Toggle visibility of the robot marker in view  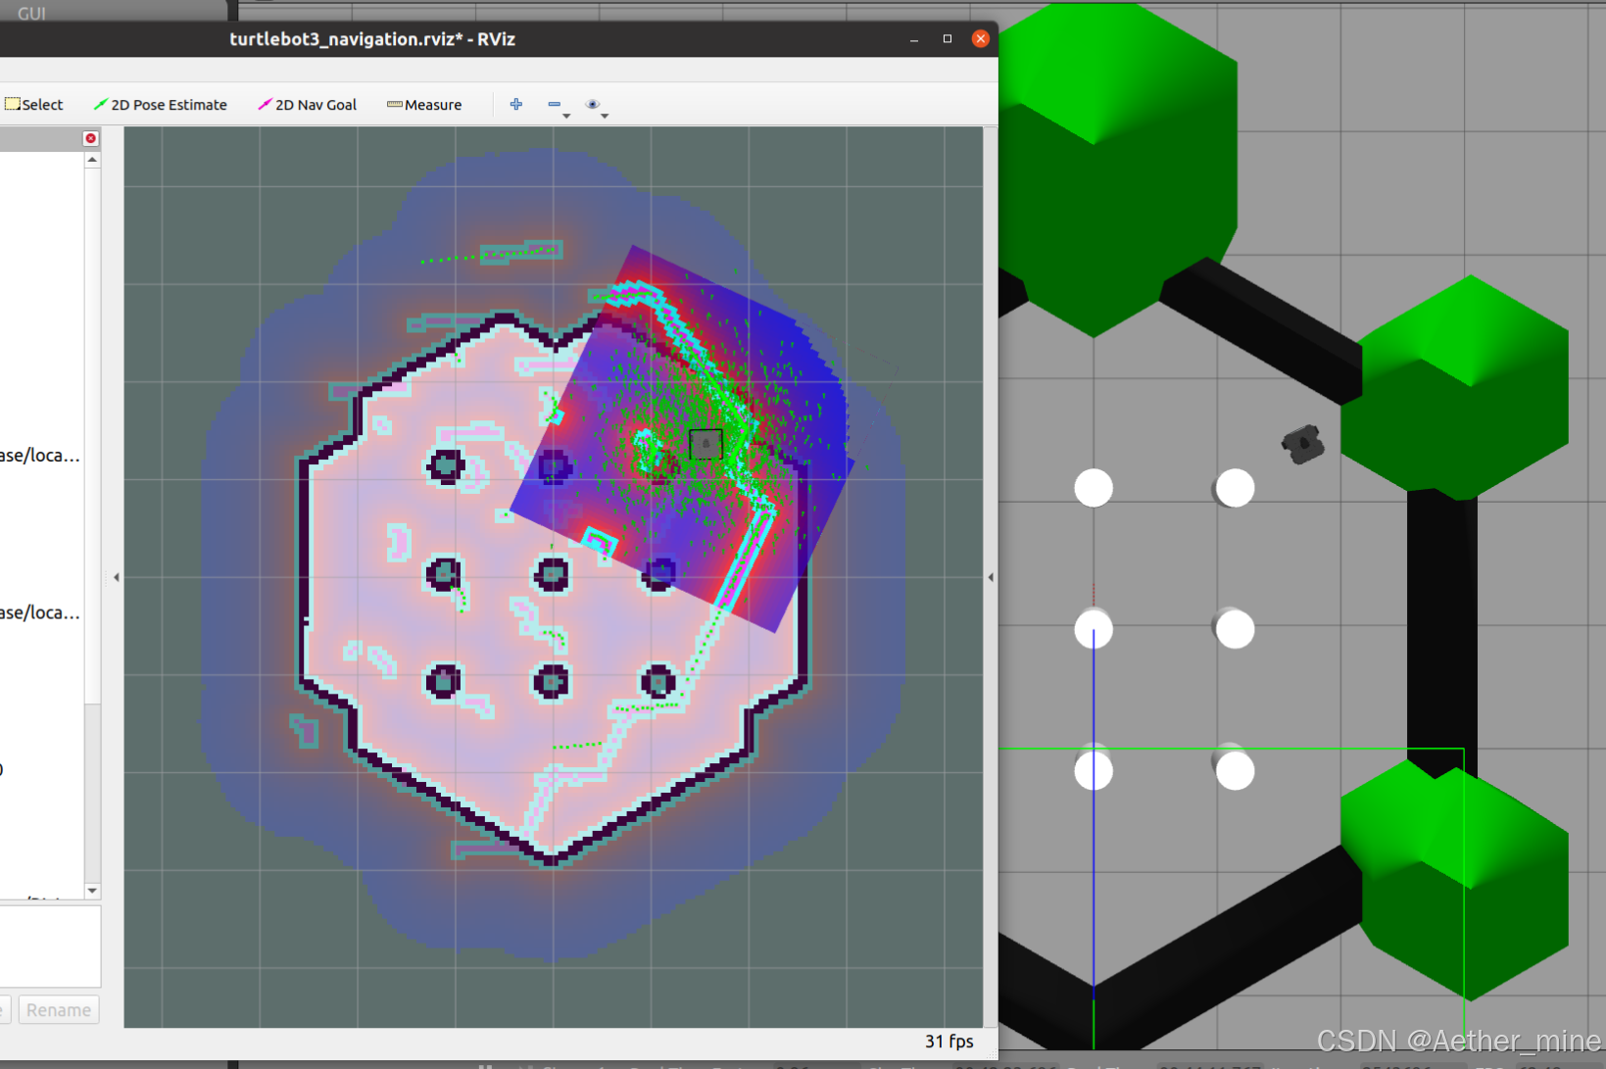(707, 444)
